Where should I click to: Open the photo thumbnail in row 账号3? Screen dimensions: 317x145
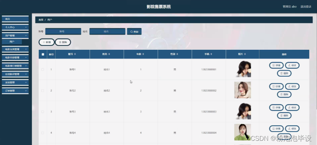click(243, 111)
